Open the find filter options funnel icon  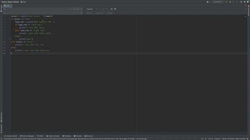point(115,9)
